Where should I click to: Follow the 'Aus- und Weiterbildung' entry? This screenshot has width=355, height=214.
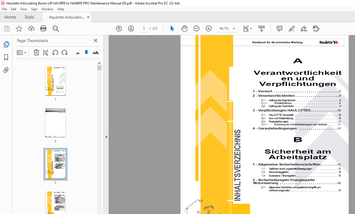[x=301, y=118]
